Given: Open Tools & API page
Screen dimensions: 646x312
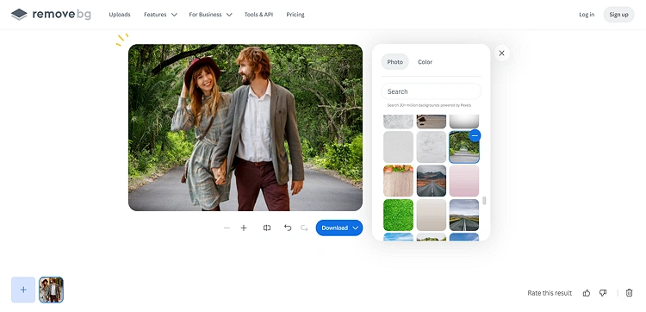Looking at the screenshot, I should click(258, 15).
